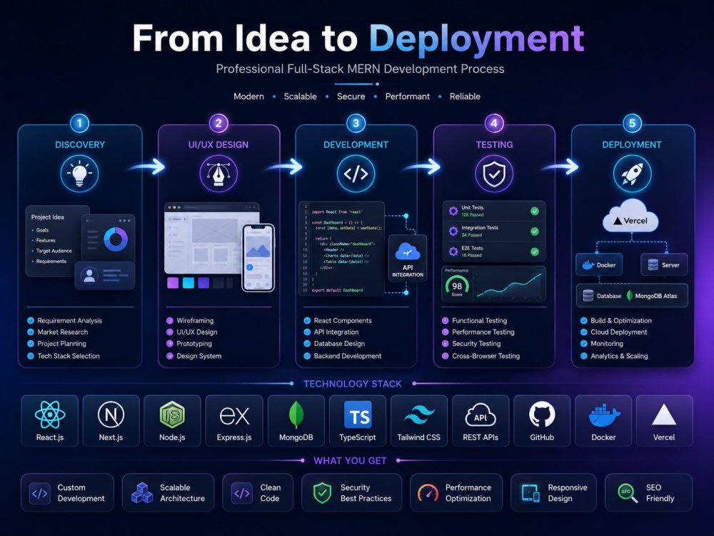
Task: Click the "Backend Development" list item
Action: 348,356
